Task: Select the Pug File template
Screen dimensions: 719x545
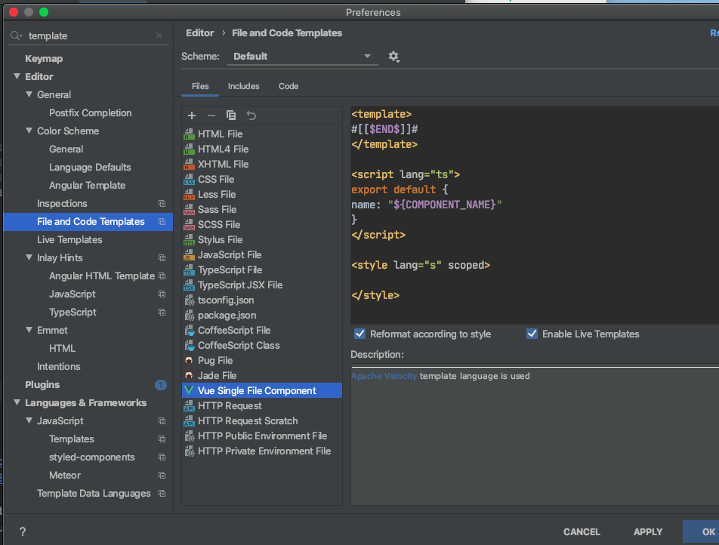Action: pyautogui.click(x=262, y=361)
